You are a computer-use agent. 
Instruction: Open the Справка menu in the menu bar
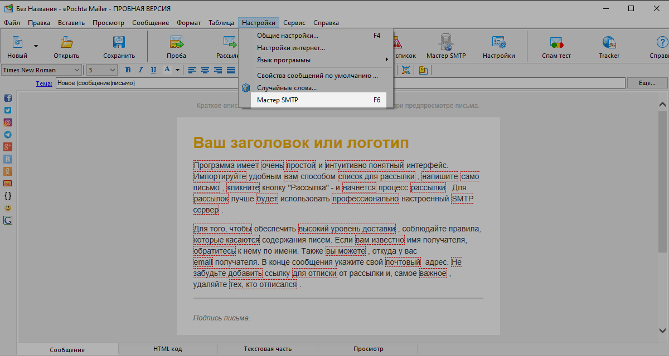point(326,23)
